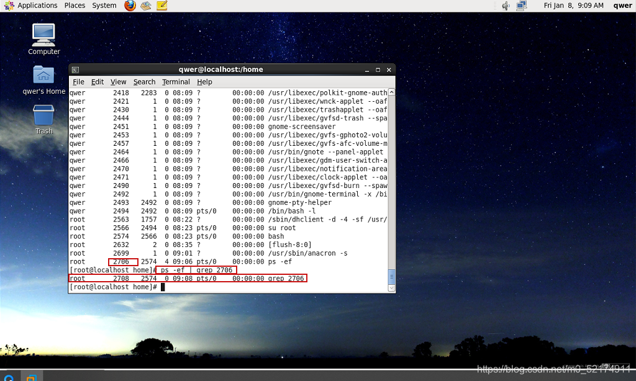636x381 pixels.
Task: Click the 'grep 2706' result line
Action: [x=186, y=279]
